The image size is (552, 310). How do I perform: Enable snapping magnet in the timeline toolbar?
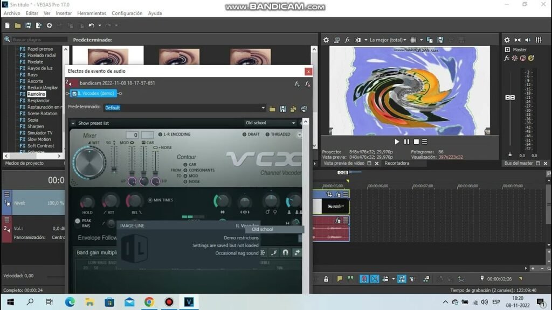coord(364,279)
